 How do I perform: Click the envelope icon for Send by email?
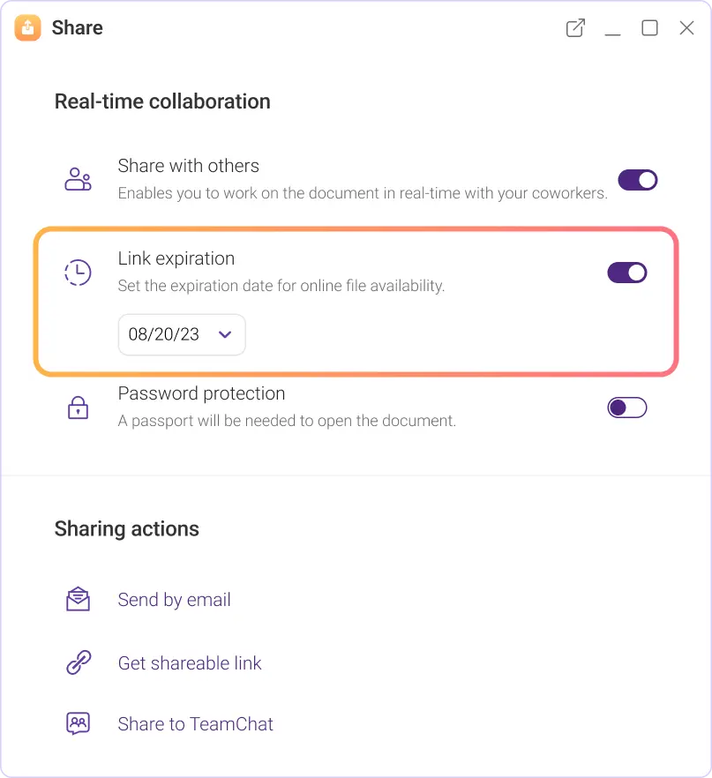point(79,600)
